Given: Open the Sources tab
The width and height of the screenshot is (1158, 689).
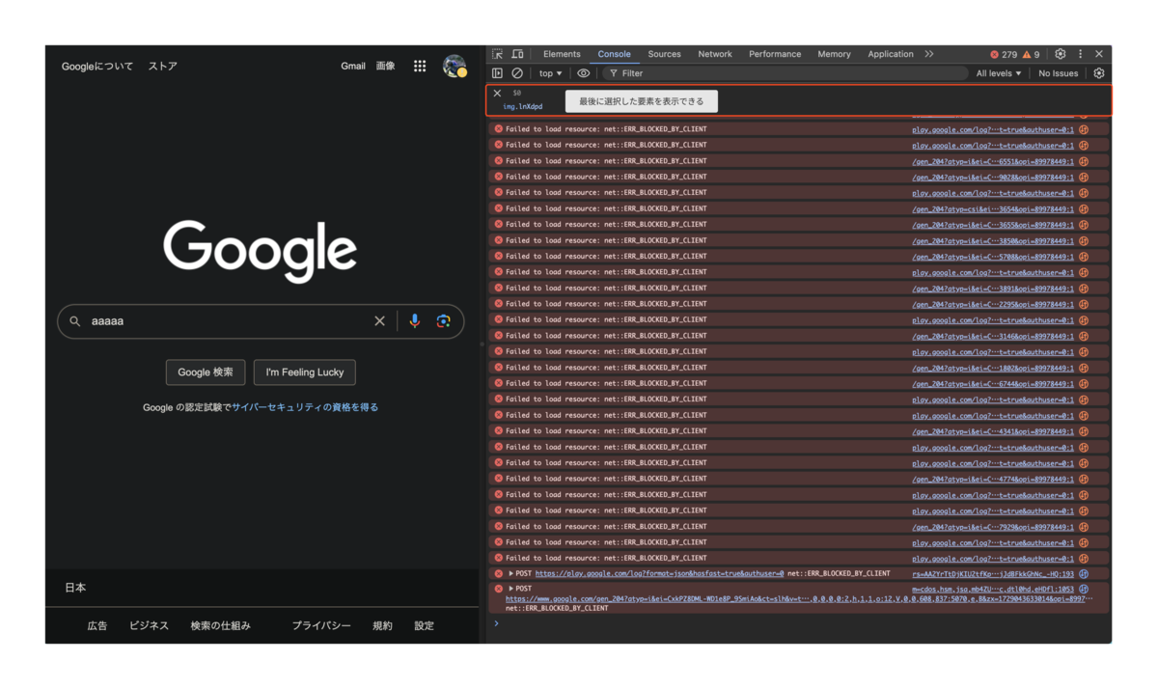Looking at the screenshot, I should coord(664,54).
